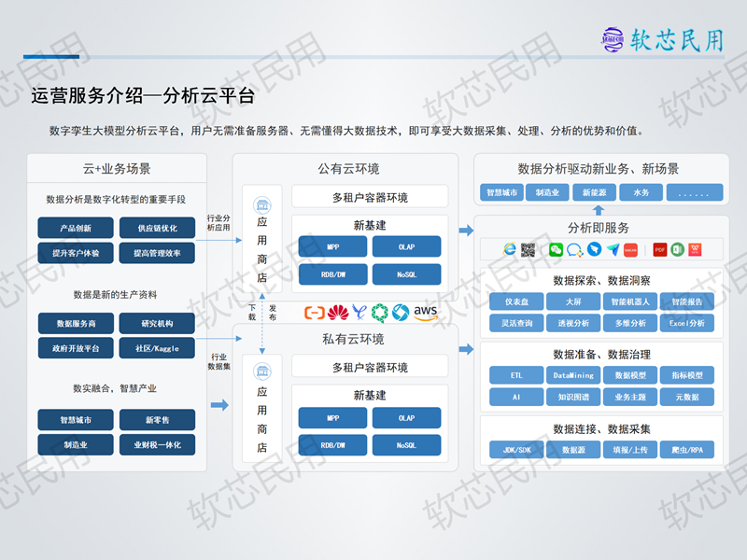Click the 爬虫/RPA tile
The width and height of the screenshot is (747, 560).
coord(687,450)
